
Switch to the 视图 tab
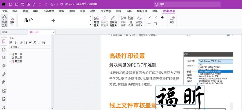tap(72, 11)
